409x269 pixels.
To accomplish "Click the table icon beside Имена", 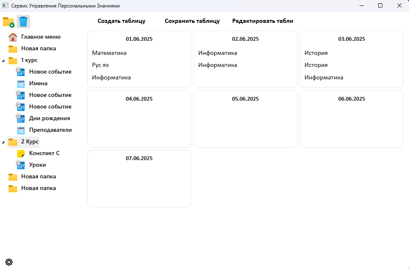I will pyautogui.click(x=21, y=84).
